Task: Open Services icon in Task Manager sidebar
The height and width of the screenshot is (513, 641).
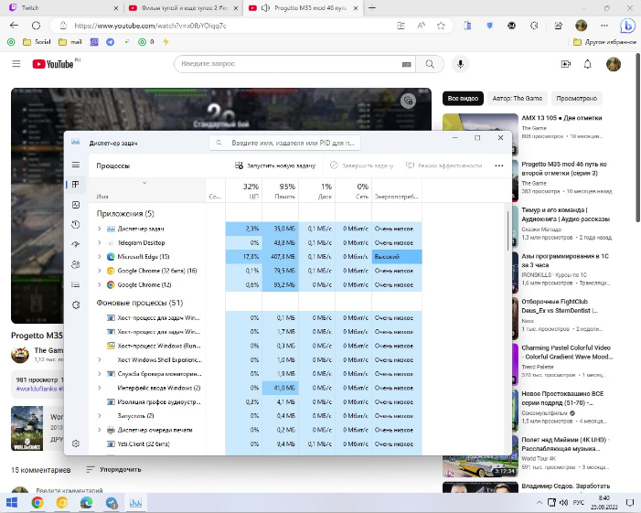Action: click(76, 305)
